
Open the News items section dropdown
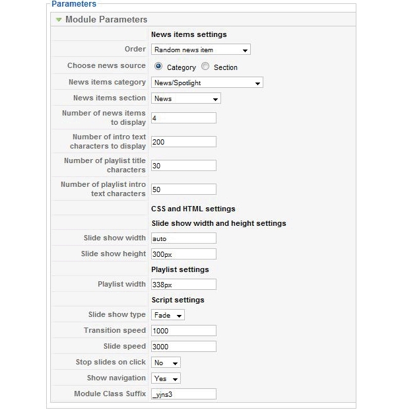click(186, 98)
